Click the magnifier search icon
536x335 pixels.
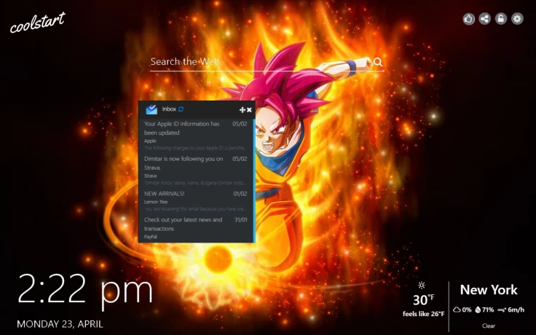click(x=377, y=62)
